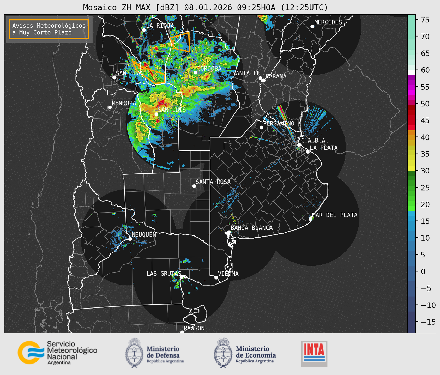Viewport: 440px width, 375px height.
Task: Click the Bahía Blanca city marker dot
Action: 229,232
